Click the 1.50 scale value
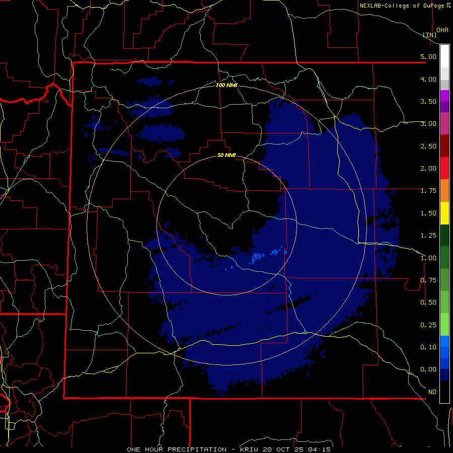Viewport: 453px width, 453px height. (428, 213)
